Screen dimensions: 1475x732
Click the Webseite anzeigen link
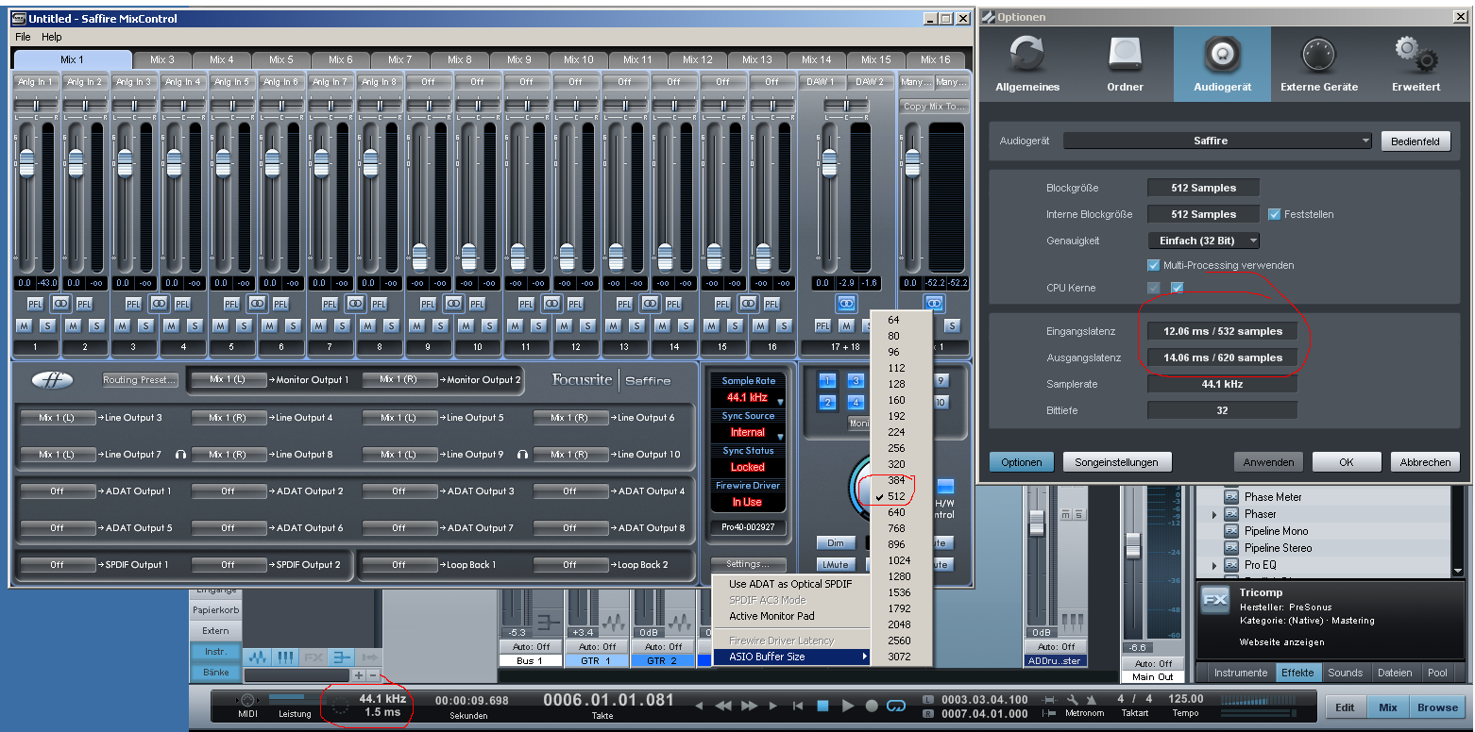[1281, 642]
